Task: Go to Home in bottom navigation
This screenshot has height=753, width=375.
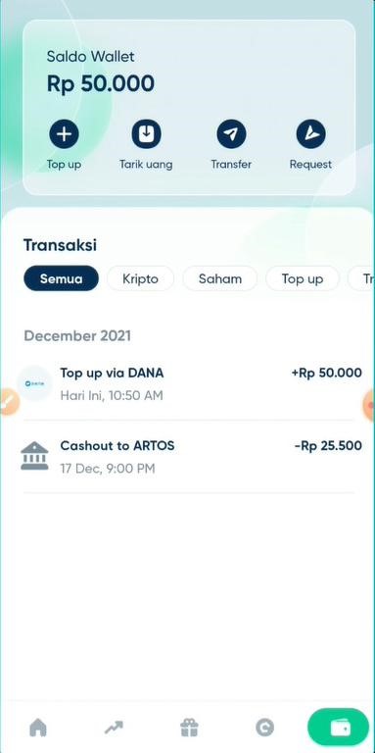Action: (x=38, y=728)
